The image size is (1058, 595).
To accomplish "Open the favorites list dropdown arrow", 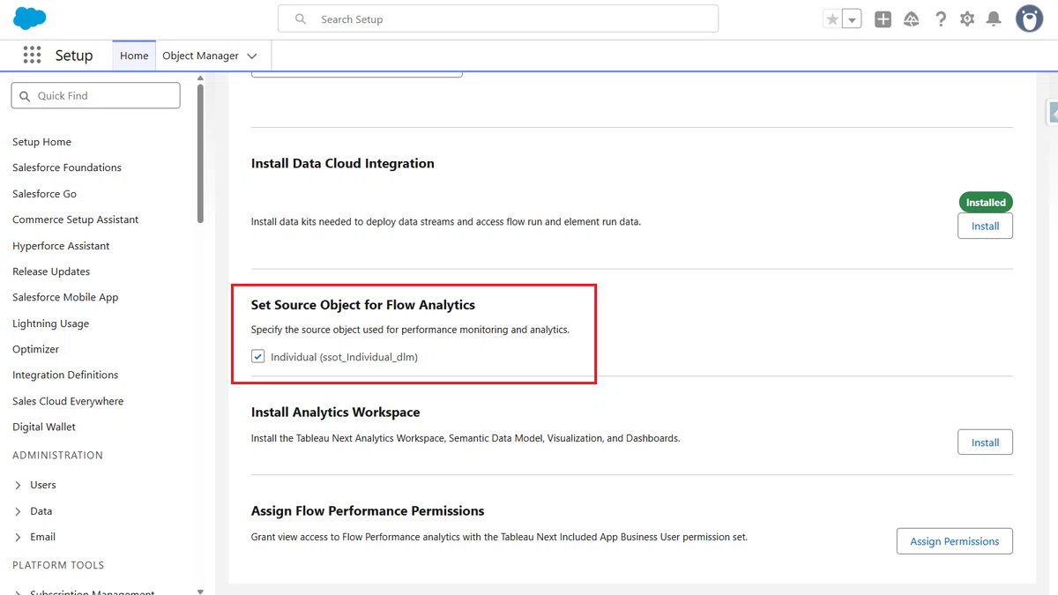I will coord(852,19).
